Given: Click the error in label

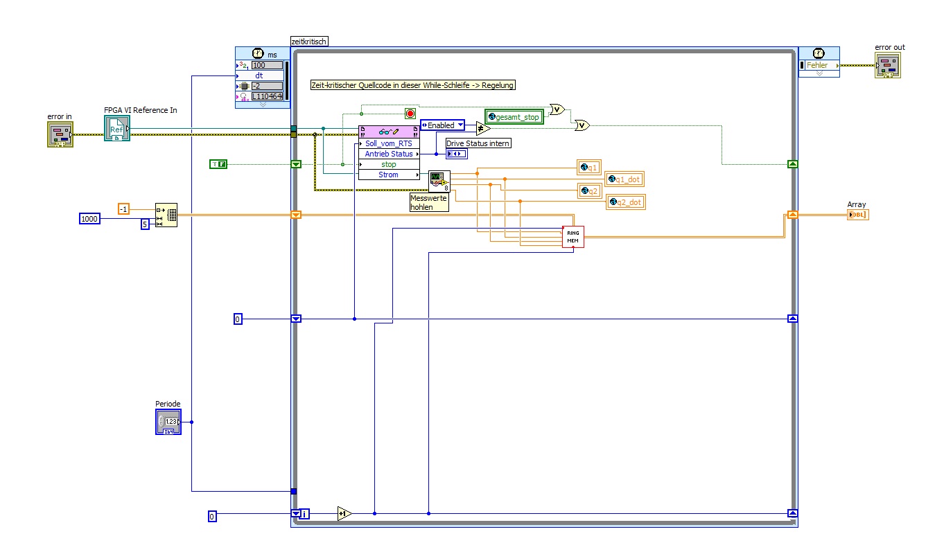Looking at the screenshot, I should [60, 116].
